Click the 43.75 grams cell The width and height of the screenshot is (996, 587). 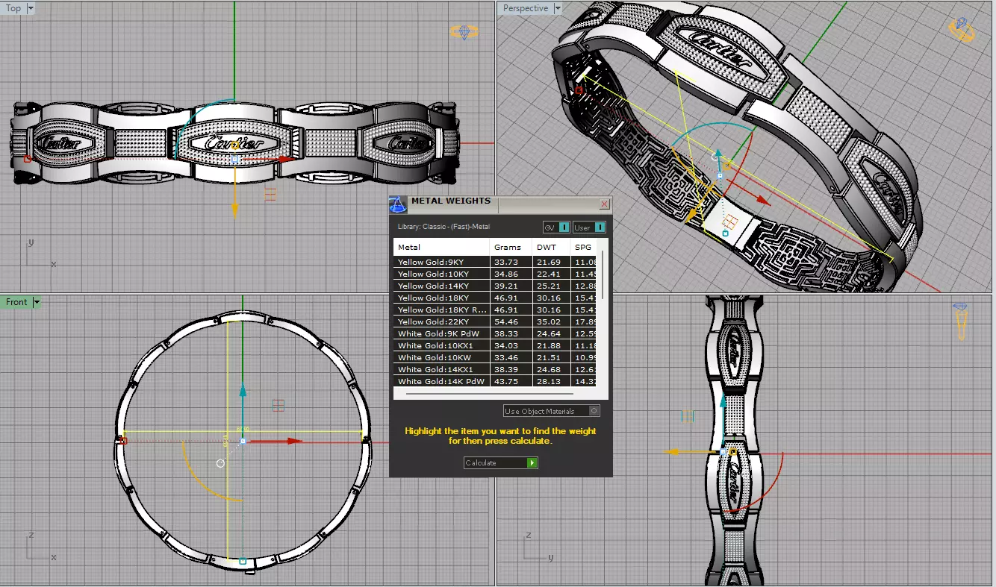coord(511,381)
